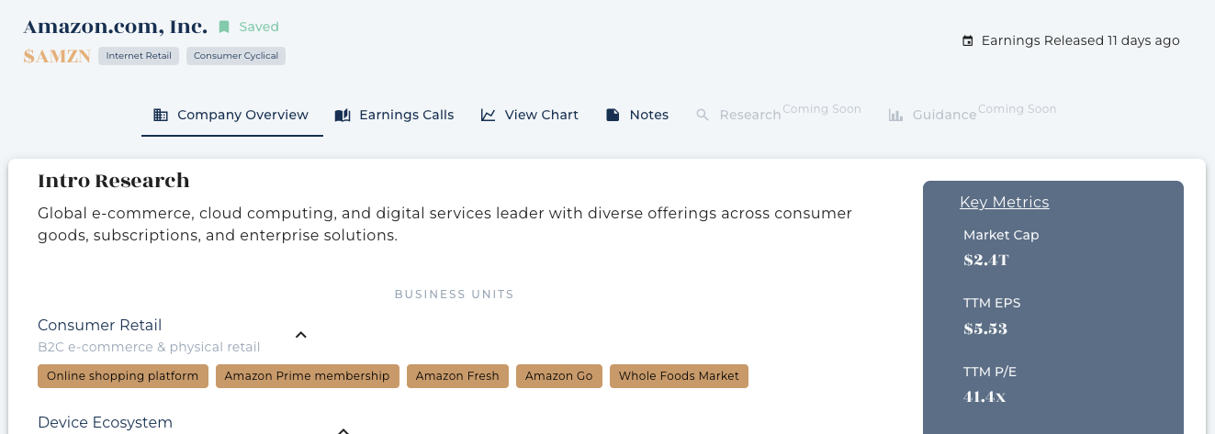Click the magnifier icon for Research
Image resolution: width=1215 pixels, height=434 pixels.
point(703,115)
